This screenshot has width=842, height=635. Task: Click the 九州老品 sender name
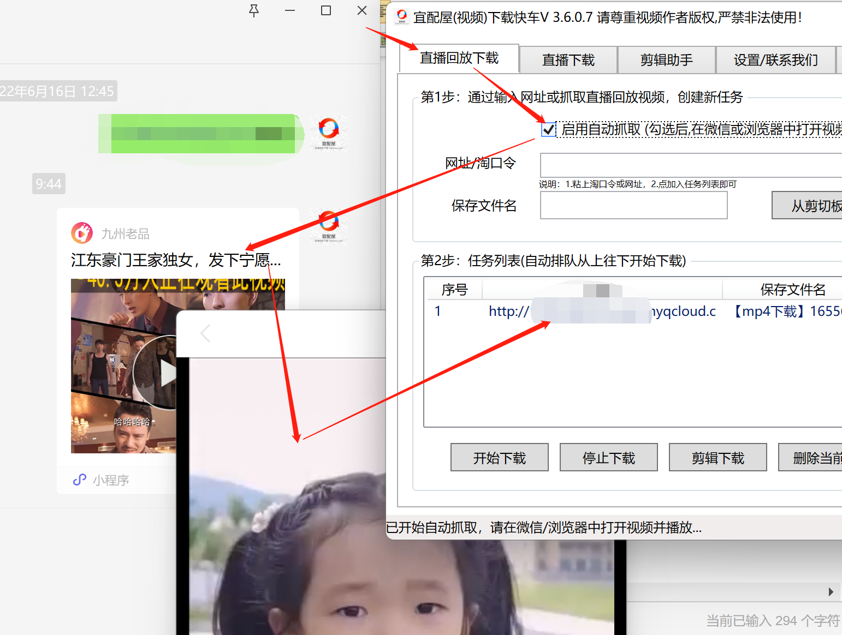coord(126,234)
